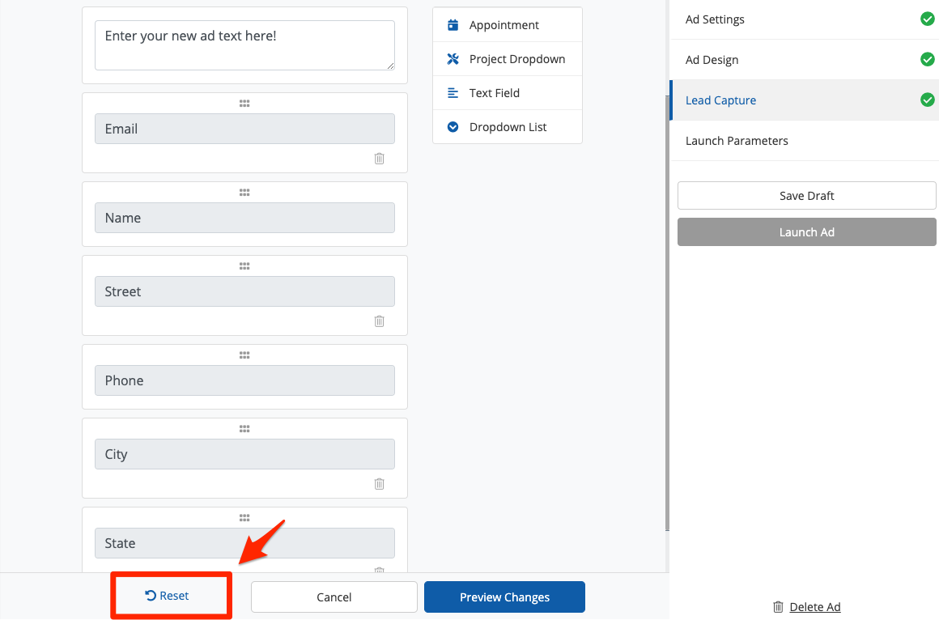Screen dimensions: 939x620
Task: Open the Launch Parameters step
Action: tap(737, 141)
